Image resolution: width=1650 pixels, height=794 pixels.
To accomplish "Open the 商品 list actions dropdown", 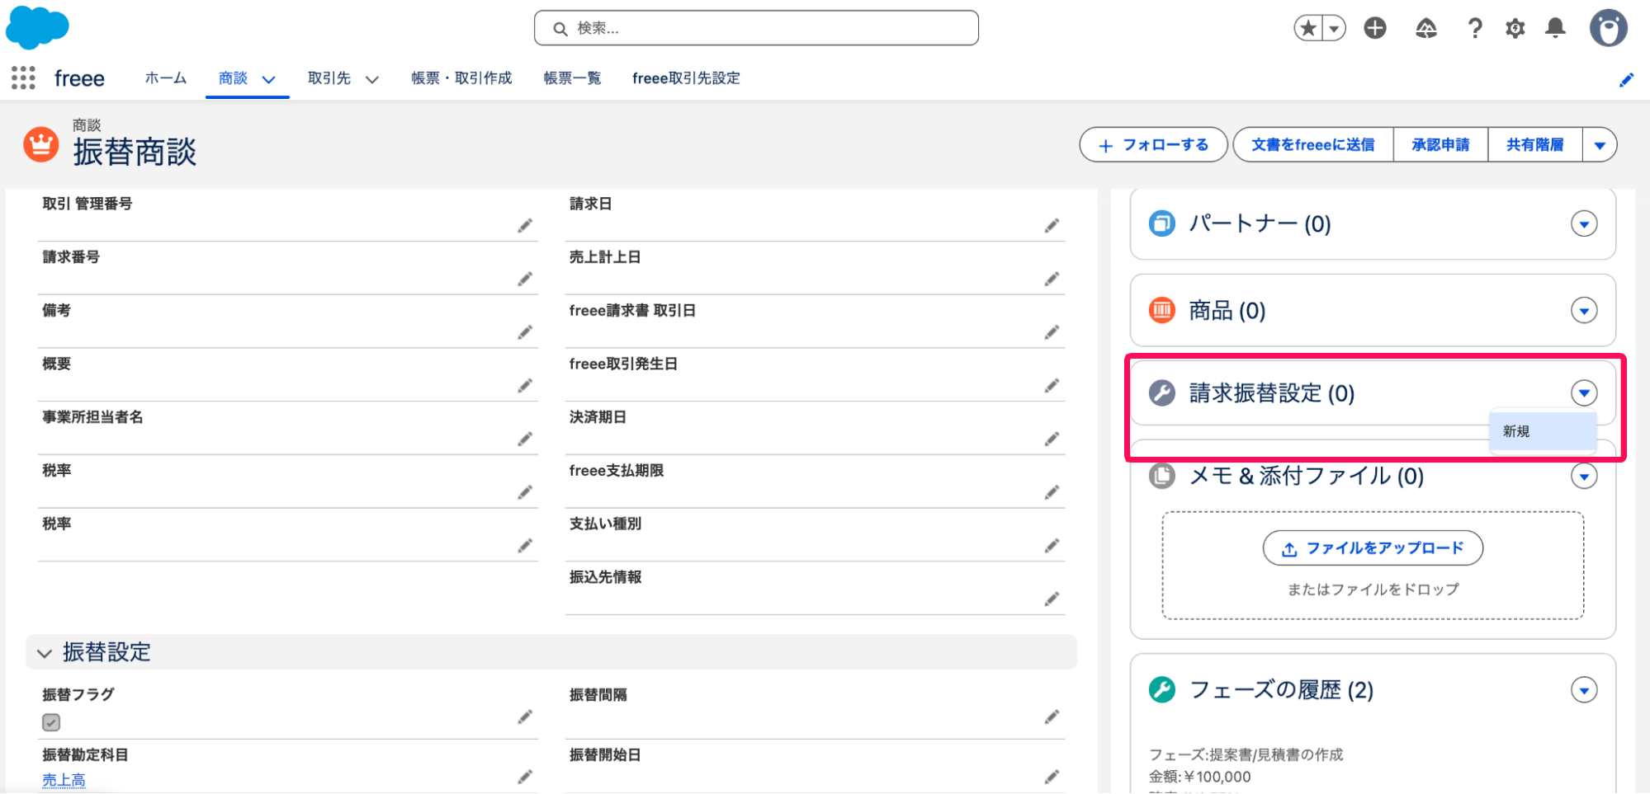I will tap(1584, 310).
